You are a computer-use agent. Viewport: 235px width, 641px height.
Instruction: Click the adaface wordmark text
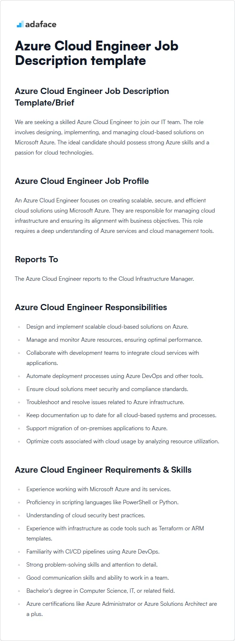[x=40, y=24]
